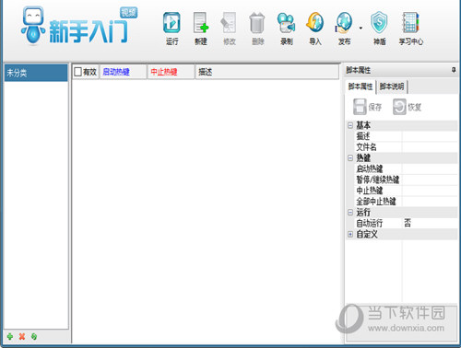Click the 恢复 (Restore) button

click(407, 107)
